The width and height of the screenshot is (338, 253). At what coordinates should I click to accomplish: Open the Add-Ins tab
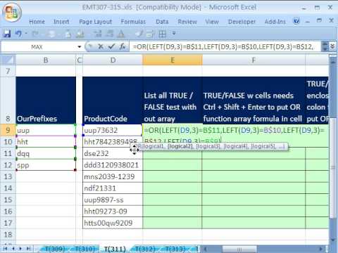click(275, 22)
